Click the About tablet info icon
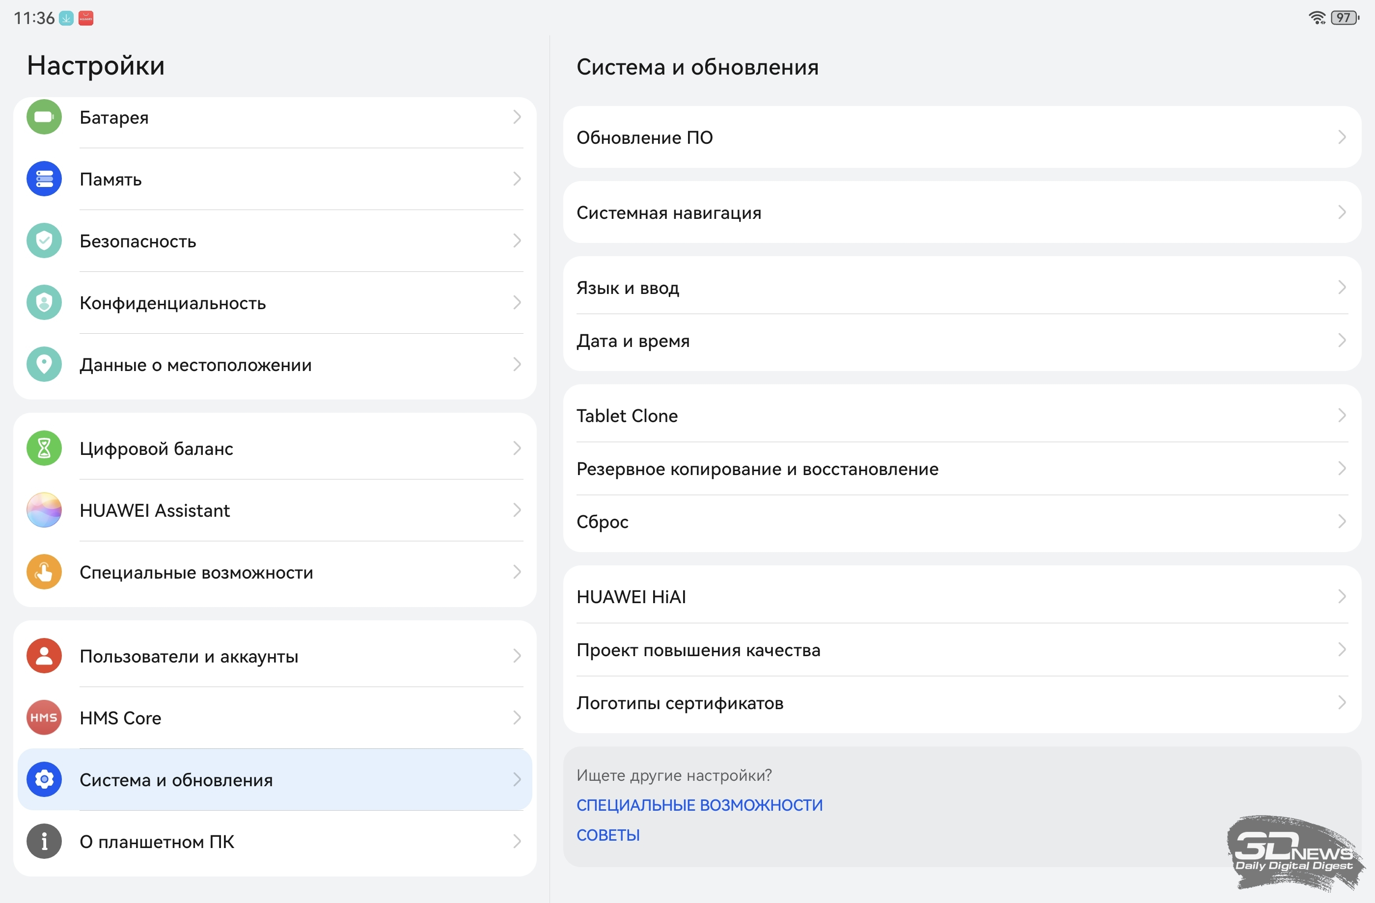Screen dimensions: 1375x903 pos(44,841)
